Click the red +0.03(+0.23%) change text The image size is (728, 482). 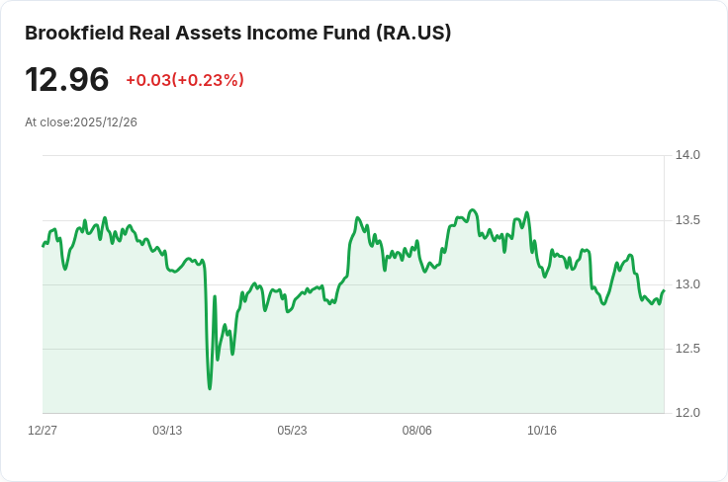pos(185,80)
